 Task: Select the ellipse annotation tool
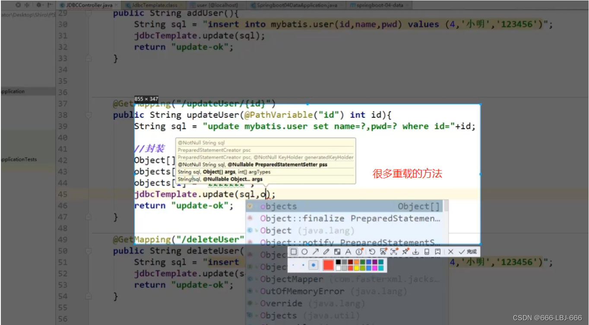[304, 252]
